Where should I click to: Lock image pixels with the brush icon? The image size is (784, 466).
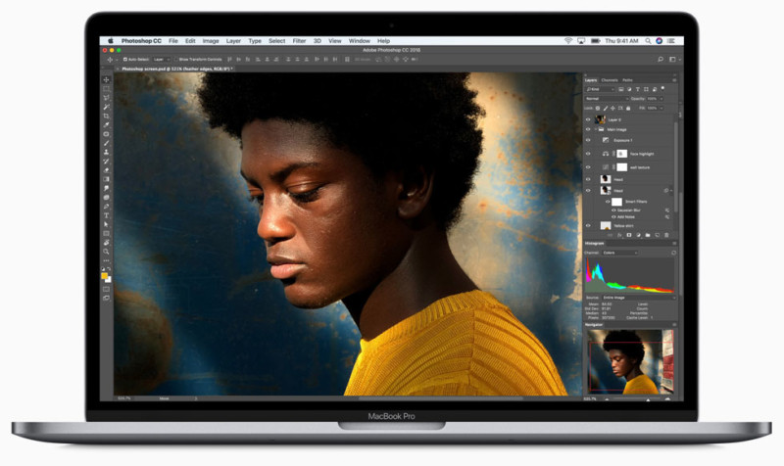click(605, 109)
